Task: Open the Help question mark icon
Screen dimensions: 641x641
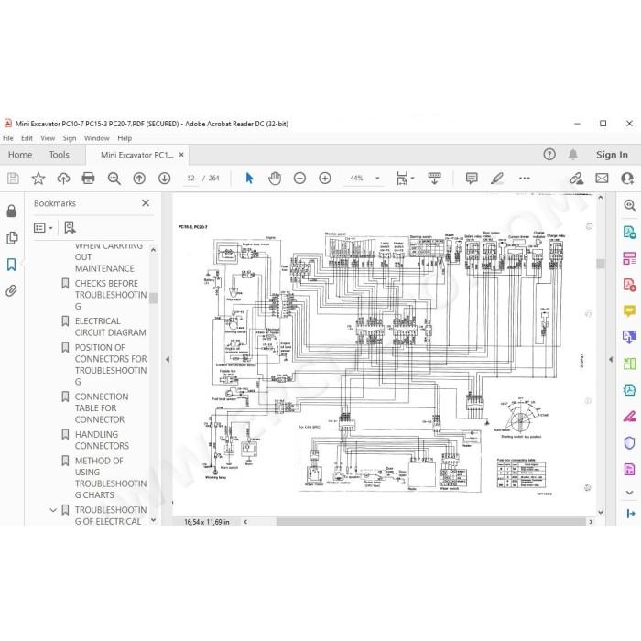Action: tap(549, 155)
